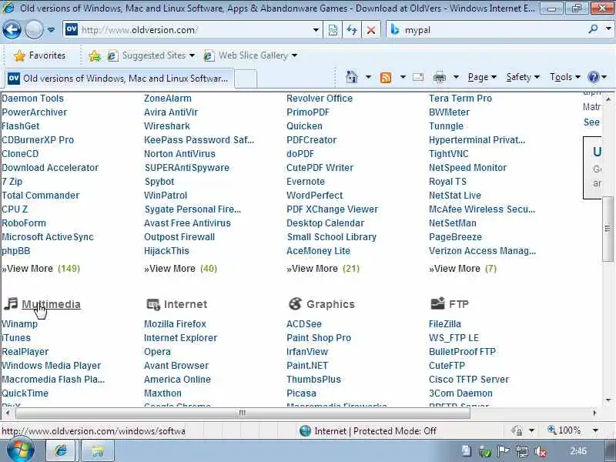Click the muted volume tray icon
The image size is (616, 462).
[541, 452]
